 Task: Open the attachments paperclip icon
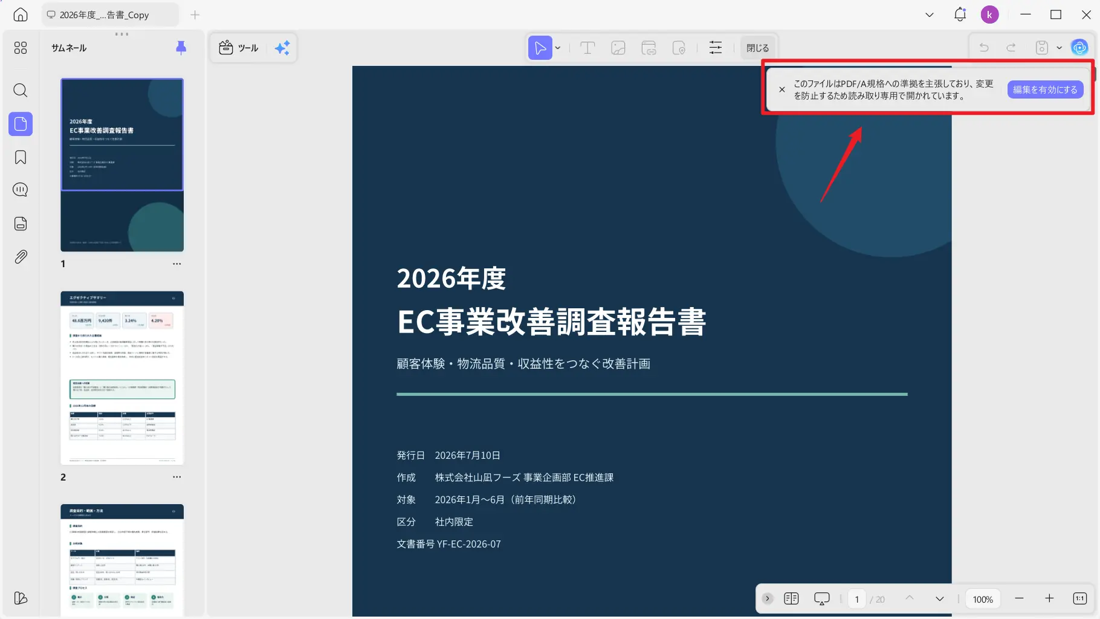coord(21,257)
